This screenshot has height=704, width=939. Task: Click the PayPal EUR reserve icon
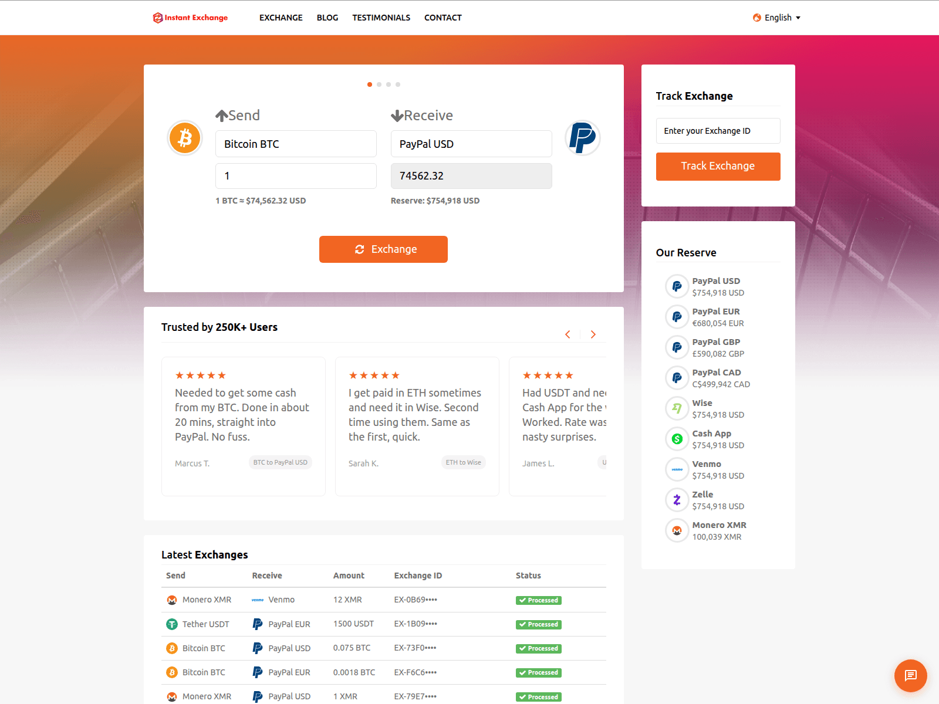(x=677, y=317)
